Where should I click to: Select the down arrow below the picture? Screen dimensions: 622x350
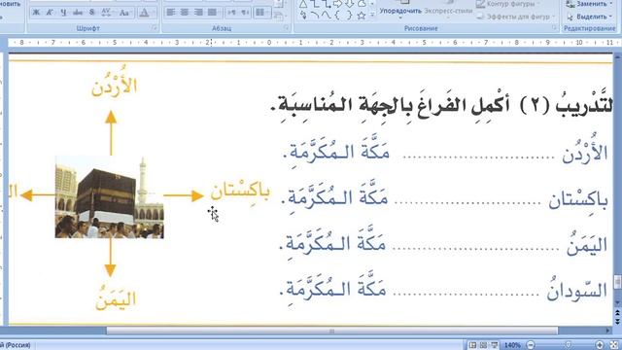(x=110, y=258)
